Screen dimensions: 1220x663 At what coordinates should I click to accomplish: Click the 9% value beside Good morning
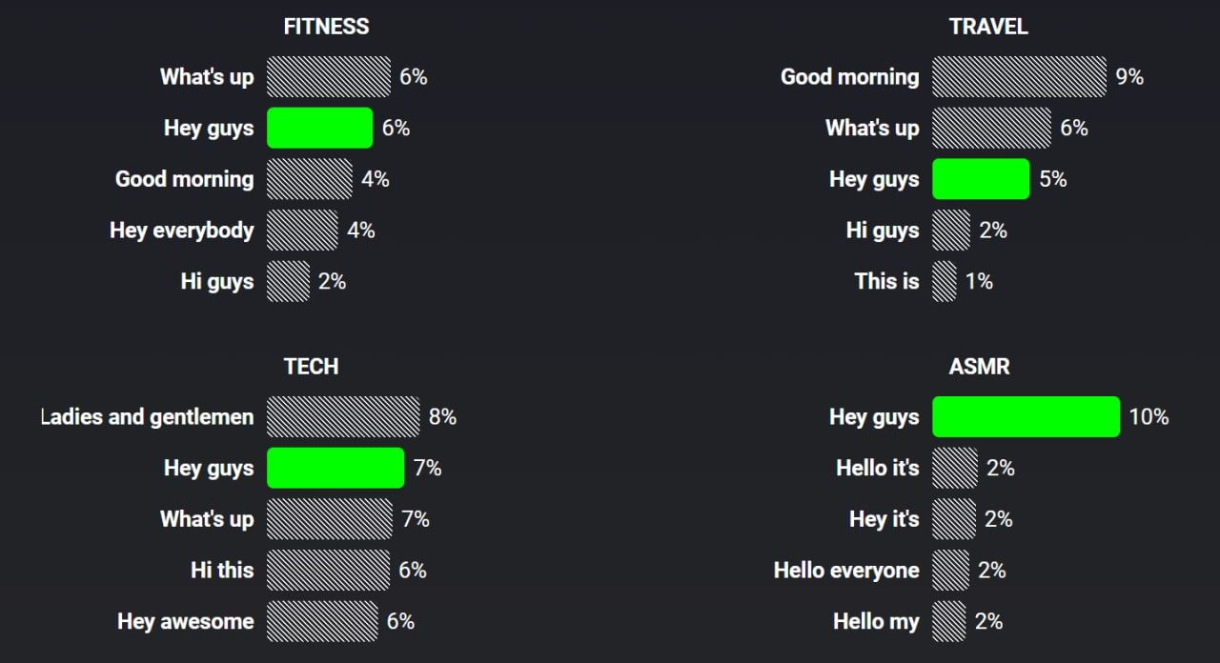tap(1129, 77)
